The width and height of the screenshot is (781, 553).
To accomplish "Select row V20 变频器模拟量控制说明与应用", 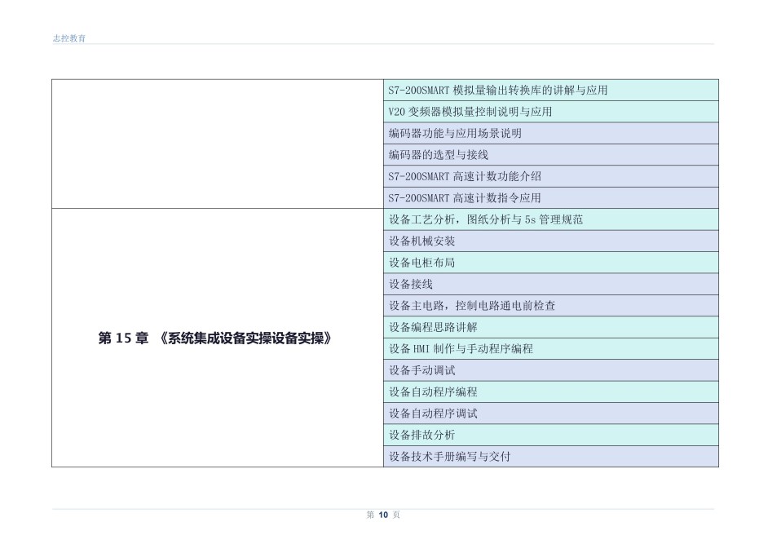I will coord(551,112).
